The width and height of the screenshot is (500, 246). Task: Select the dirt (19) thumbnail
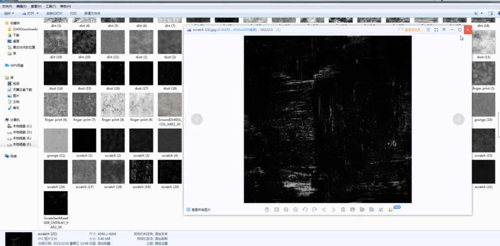[x=56, y=43]
